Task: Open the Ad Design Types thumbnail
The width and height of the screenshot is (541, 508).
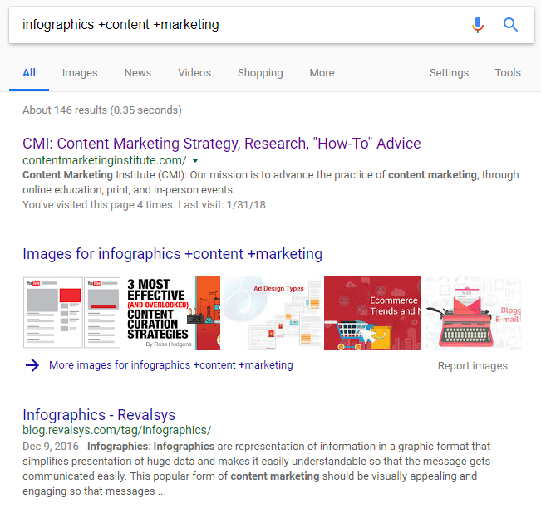Action: (273, 313)
